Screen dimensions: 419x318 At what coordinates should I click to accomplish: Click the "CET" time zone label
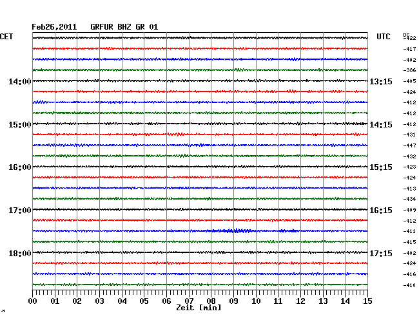[6, 37]
